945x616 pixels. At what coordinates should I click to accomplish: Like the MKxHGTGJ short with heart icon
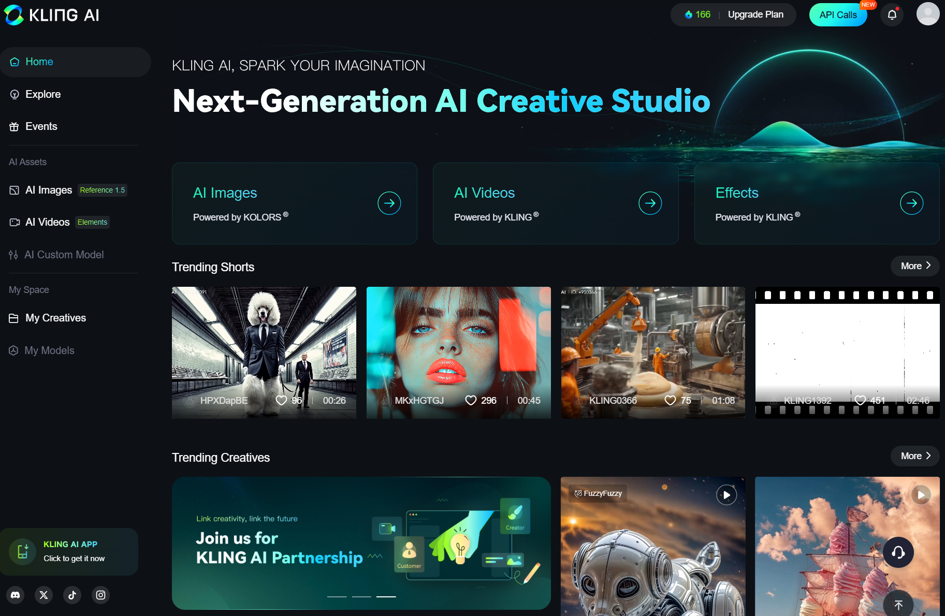pyautogui.click(x=471, y=400)
